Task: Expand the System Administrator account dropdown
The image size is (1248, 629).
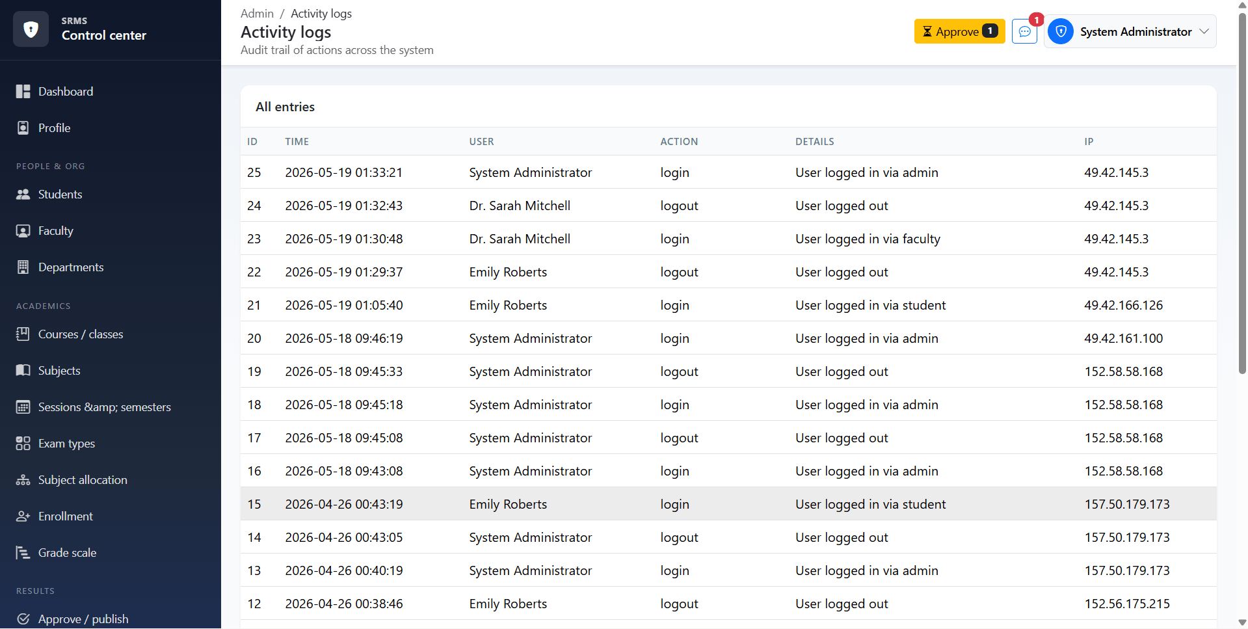Action: 1130,31
